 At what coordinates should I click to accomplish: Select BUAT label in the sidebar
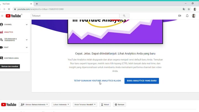click(x=6, y=47)
